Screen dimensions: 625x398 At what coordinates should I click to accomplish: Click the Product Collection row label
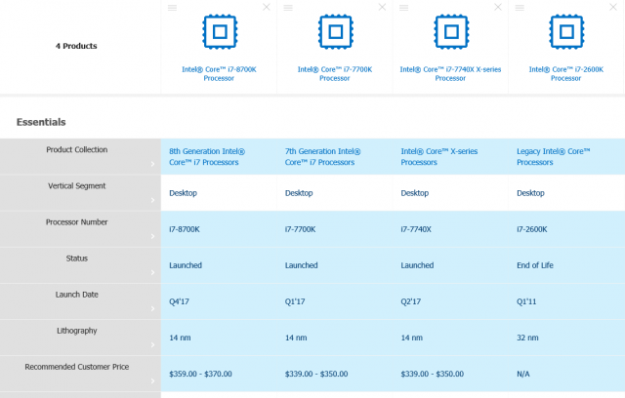(x=77, y=149)
